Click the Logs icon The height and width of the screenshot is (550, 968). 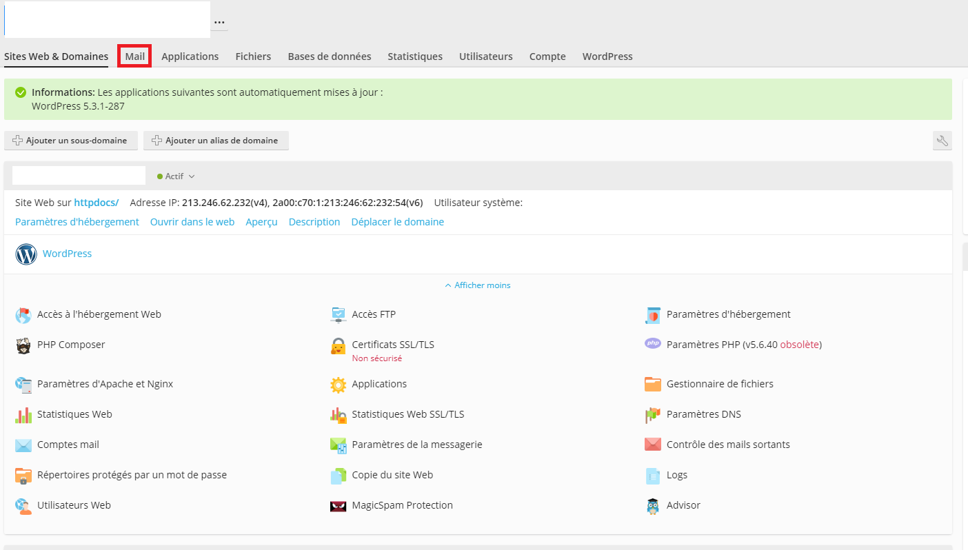653,476
